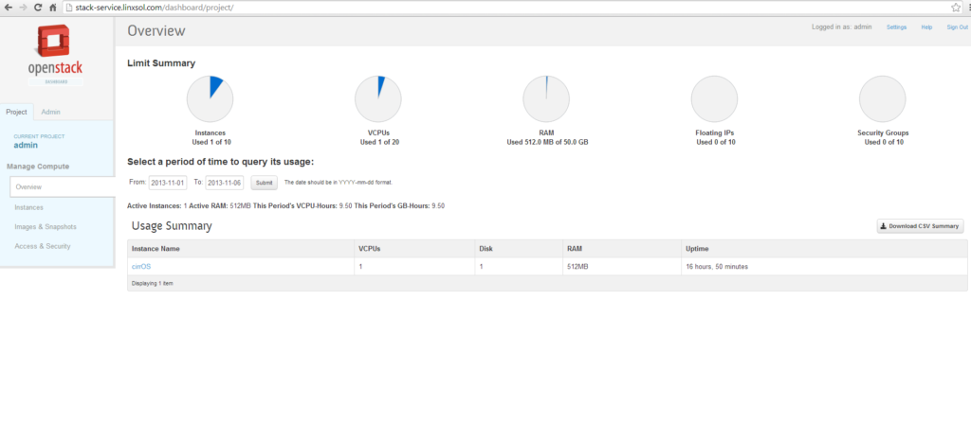971x423 pixels.
Task: Open Instances in the sidebar
Action: coord(29,208)
